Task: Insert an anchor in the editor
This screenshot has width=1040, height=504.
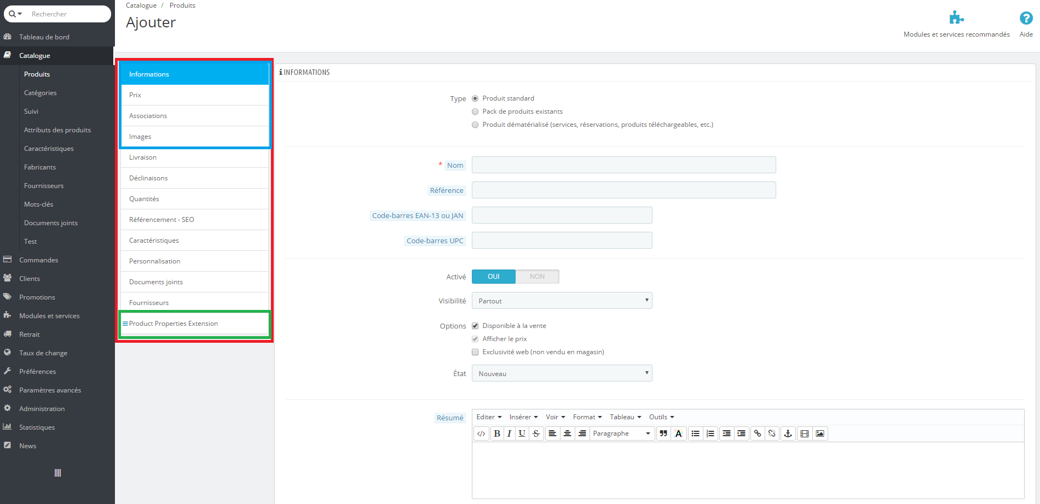Action: (788, 433)
